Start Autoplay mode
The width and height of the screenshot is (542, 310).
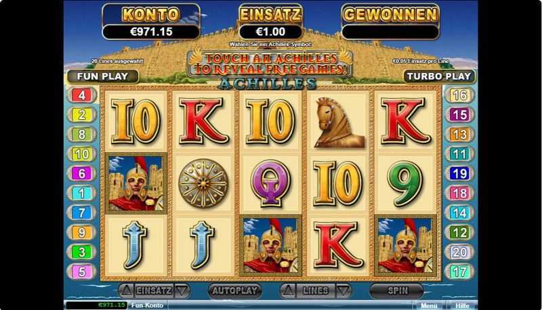(234, 290)
